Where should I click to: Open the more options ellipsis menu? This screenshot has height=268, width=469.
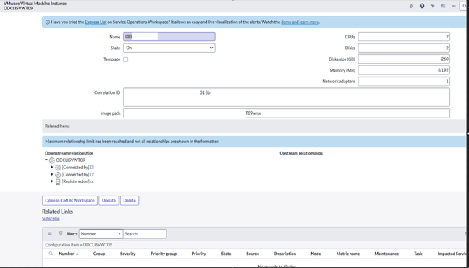pyautogui.click(x=454, y=6)
